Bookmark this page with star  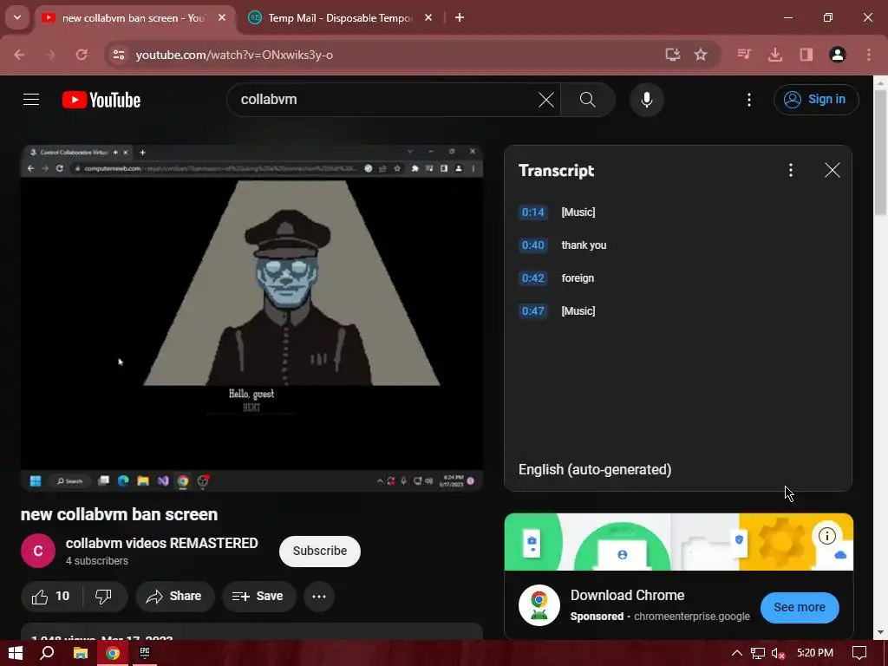pyautogui.click(x=701, y=55)
